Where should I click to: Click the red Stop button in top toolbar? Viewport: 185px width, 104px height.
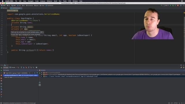[178, 5]
